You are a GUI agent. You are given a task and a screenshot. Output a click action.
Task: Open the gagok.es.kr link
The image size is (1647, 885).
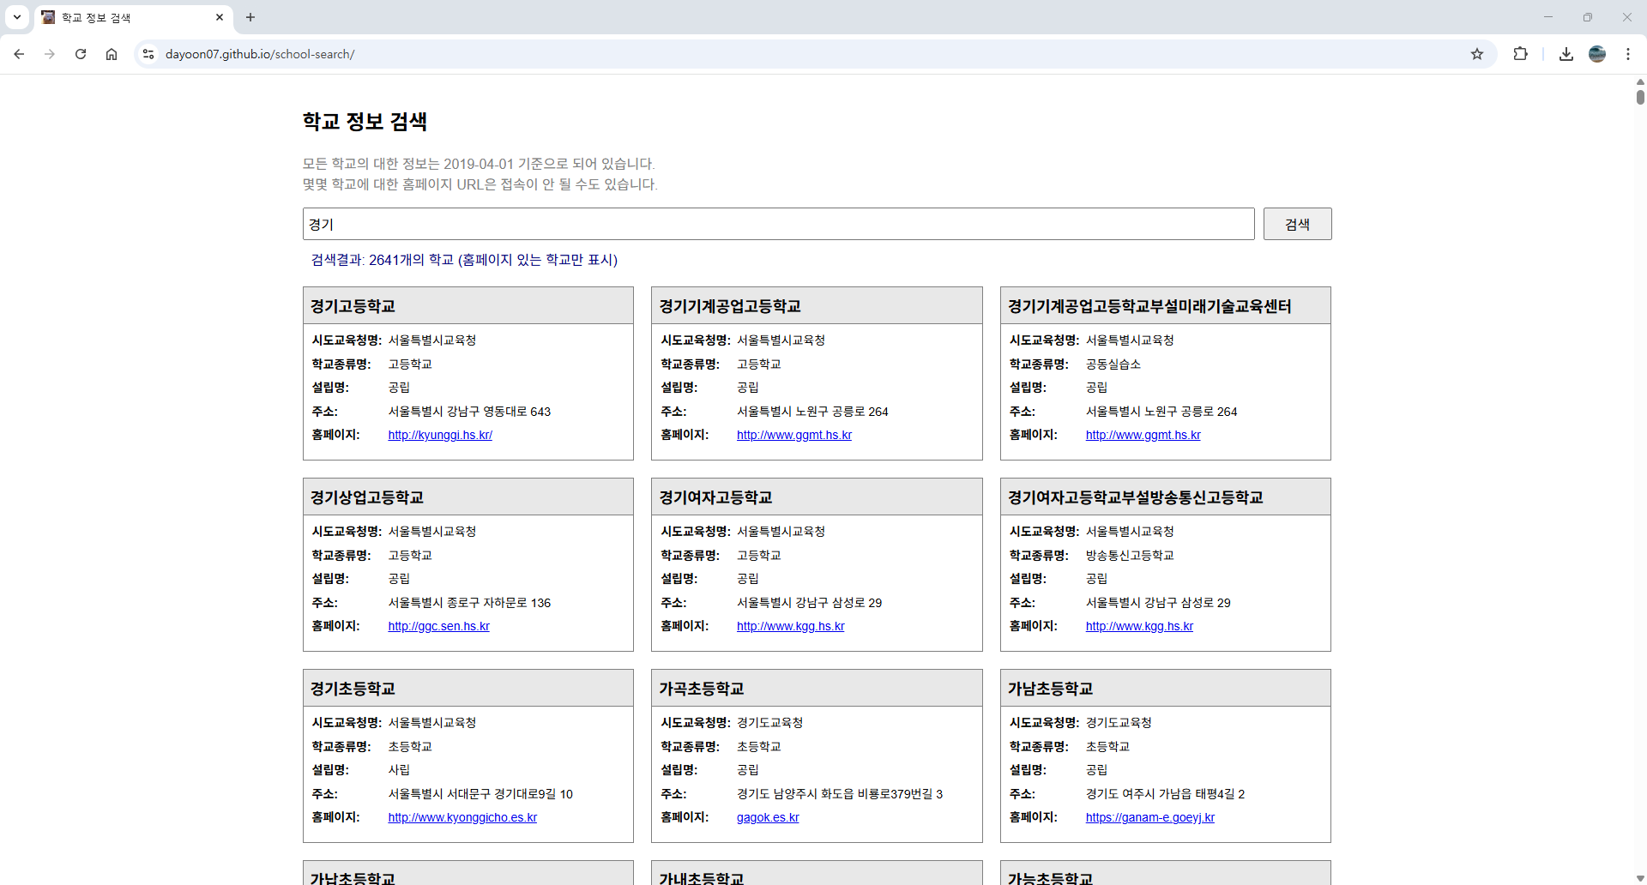[x=768, y=817]
